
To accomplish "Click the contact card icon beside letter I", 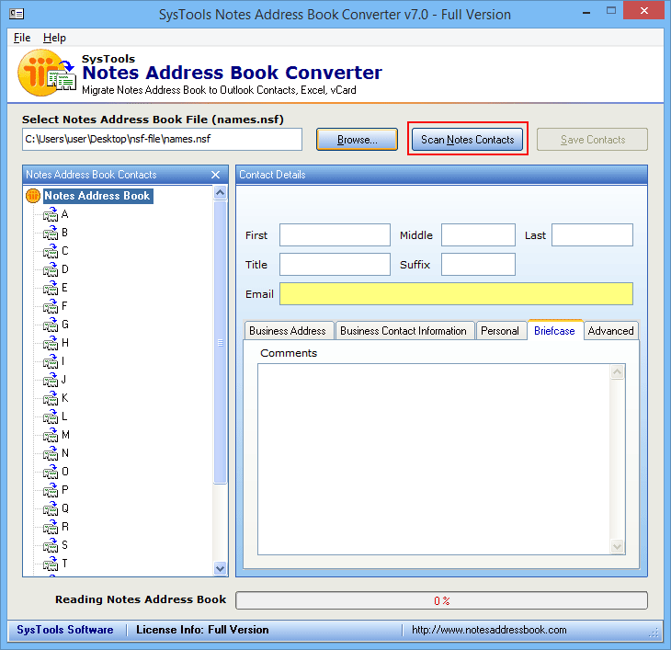I will coord(51,361).
